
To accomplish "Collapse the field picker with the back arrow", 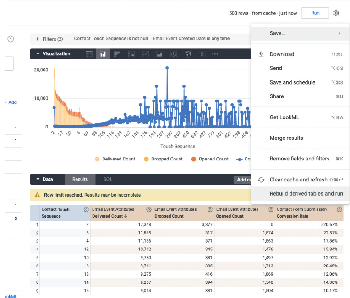I will (11, 39).
